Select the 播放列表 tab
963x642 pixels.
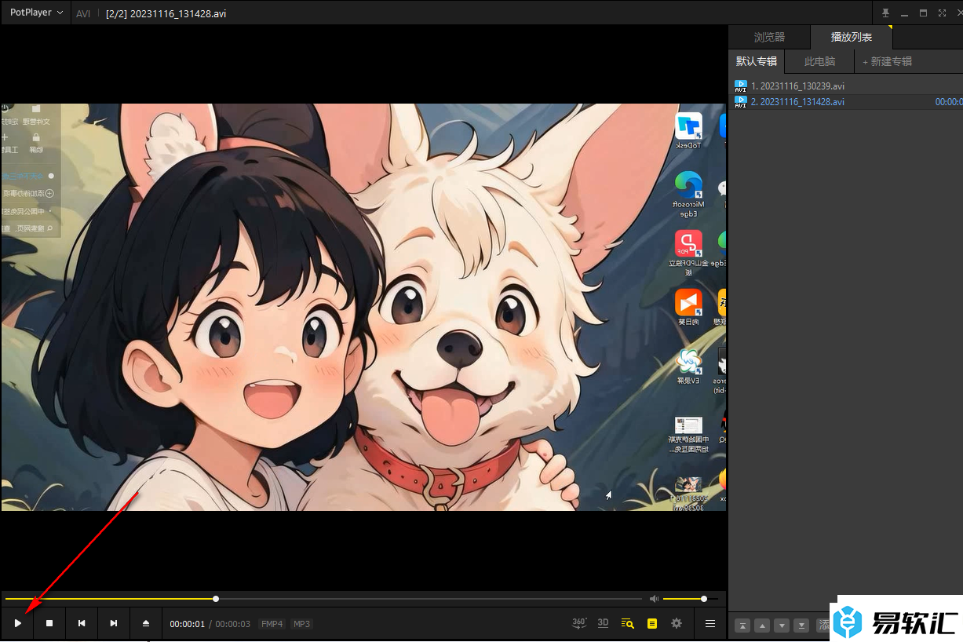tap(852, 37)
